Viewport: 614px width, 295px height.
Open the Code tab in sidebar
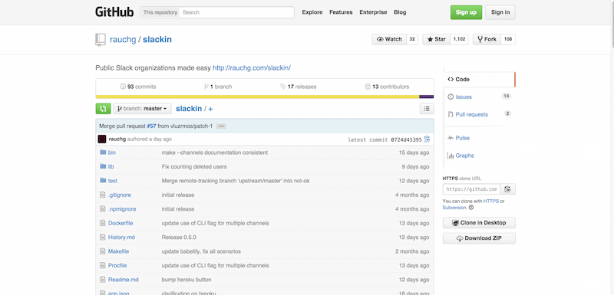(479, 80)
